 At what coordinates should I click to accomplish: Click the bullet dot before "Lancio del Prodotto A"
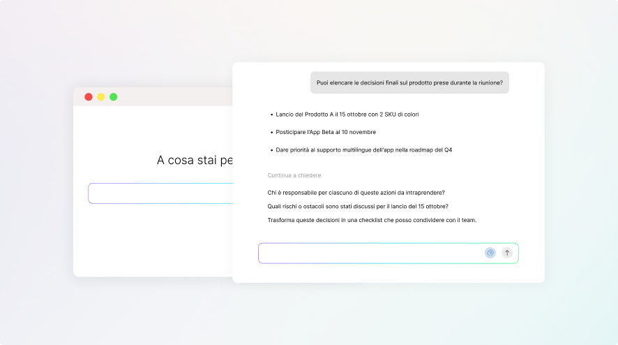coord(271,115)
